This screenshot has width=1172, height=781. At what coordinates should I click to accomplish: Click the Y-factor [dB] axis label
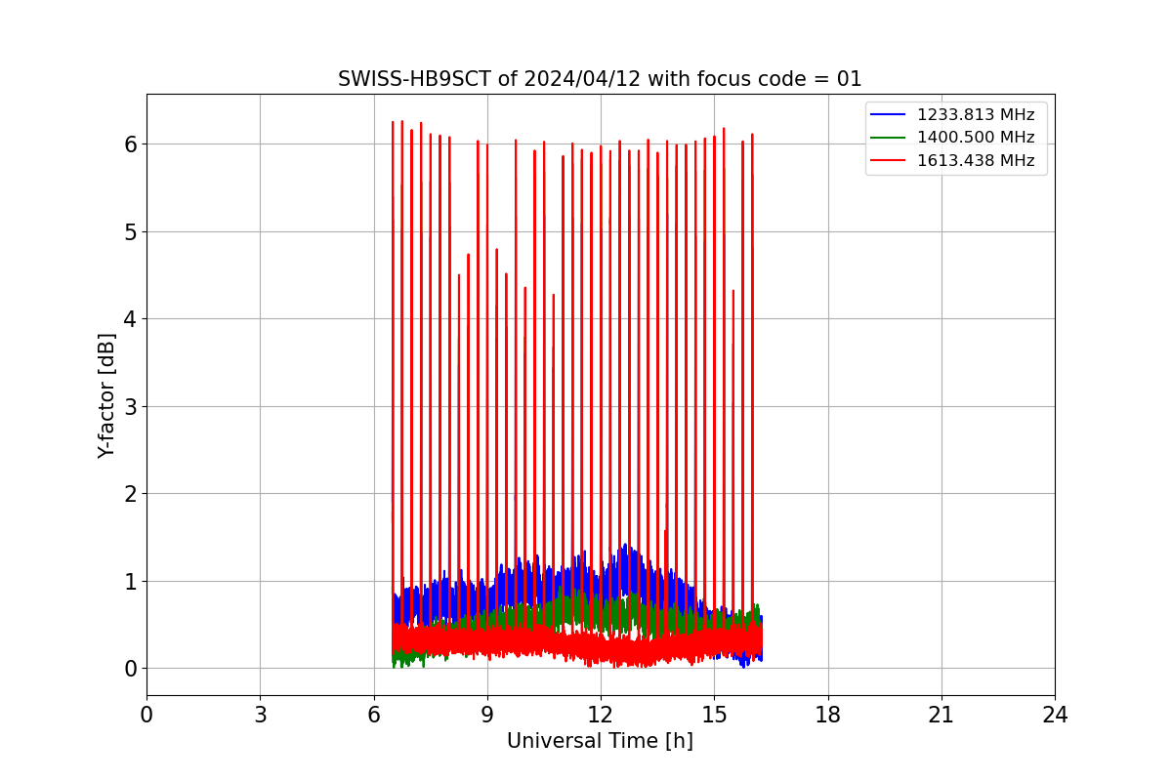pos(107,395)
